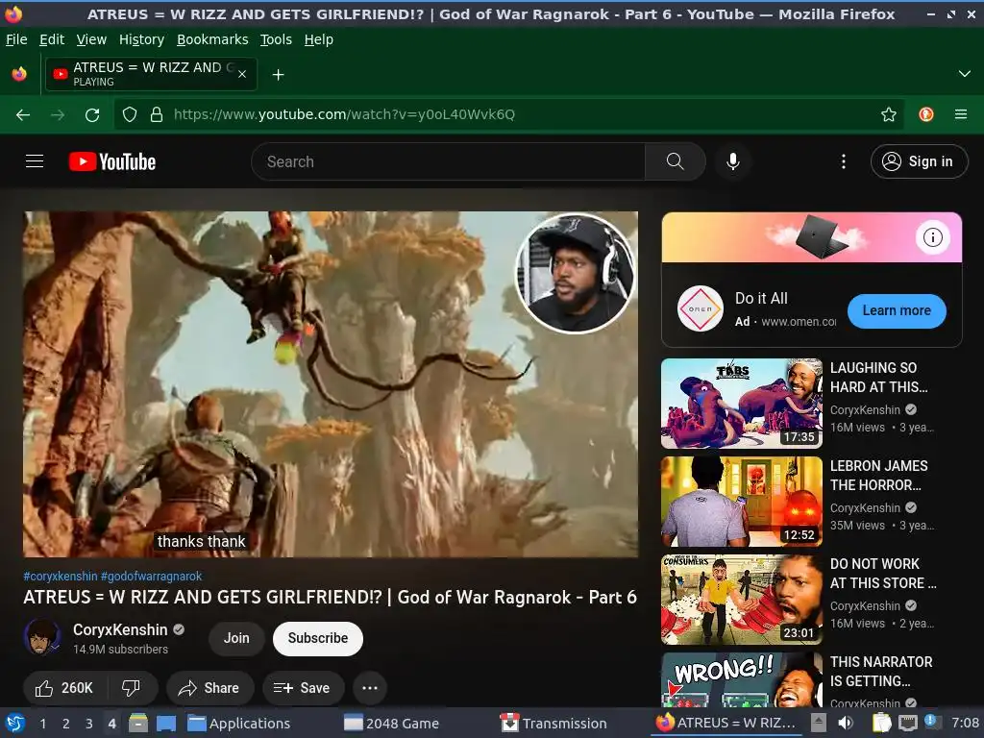Bookmark this page with star icon
The width and height of the screenshot is (984, 738).
pyautogui.click(x=889, y=114)
